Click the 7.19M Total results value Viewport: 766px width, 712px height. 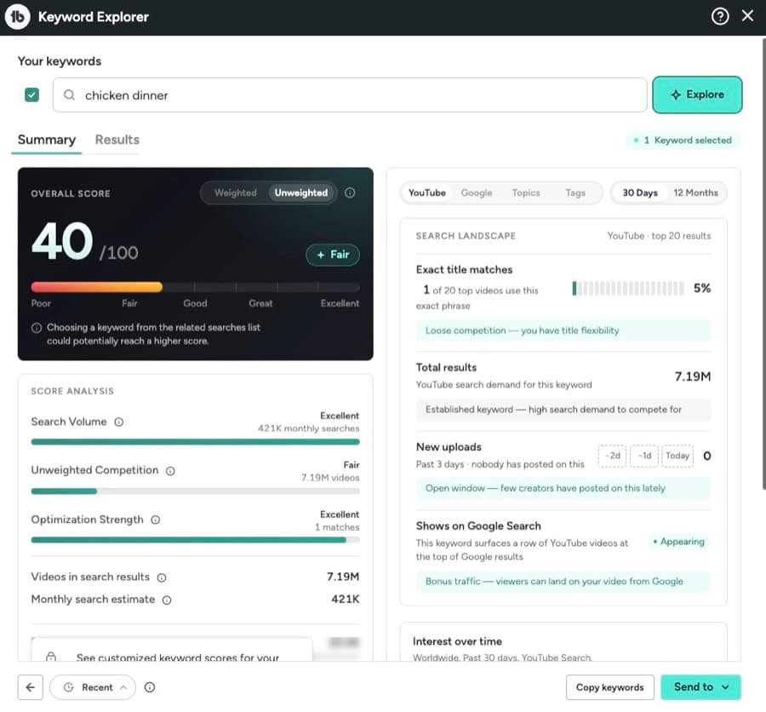pyautogui.click(x=692, y=376)
